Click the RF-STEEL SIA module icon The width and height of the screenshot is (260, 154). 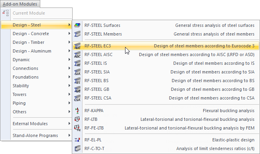pyautogui.click(x=77, y=72)
